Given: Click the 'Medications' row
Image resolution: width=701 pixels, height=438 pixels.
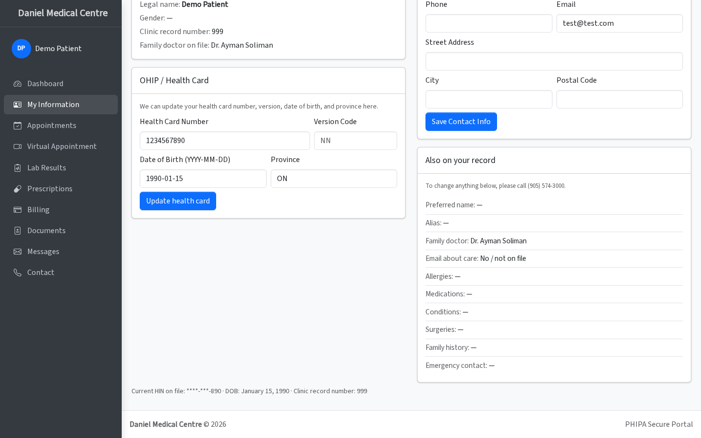Looking at the screenshot, I should (x=554, y=294).
